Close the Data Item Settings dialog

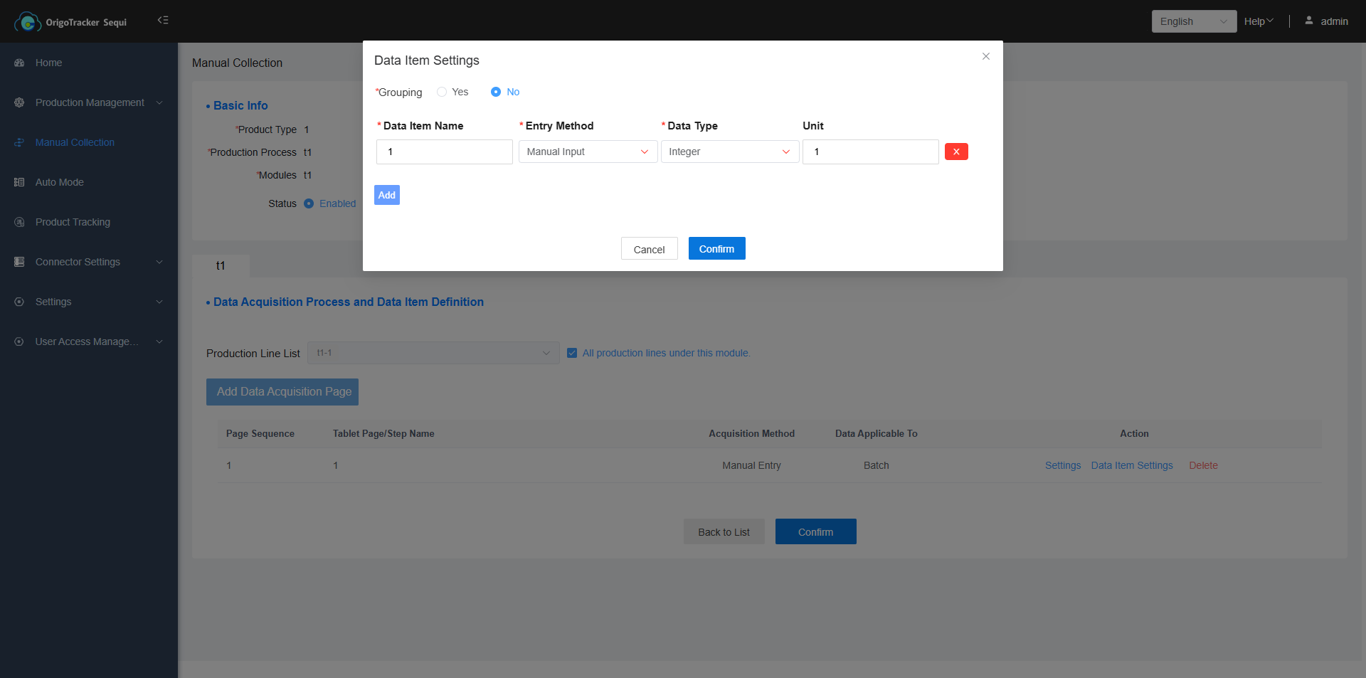[986, 56]
